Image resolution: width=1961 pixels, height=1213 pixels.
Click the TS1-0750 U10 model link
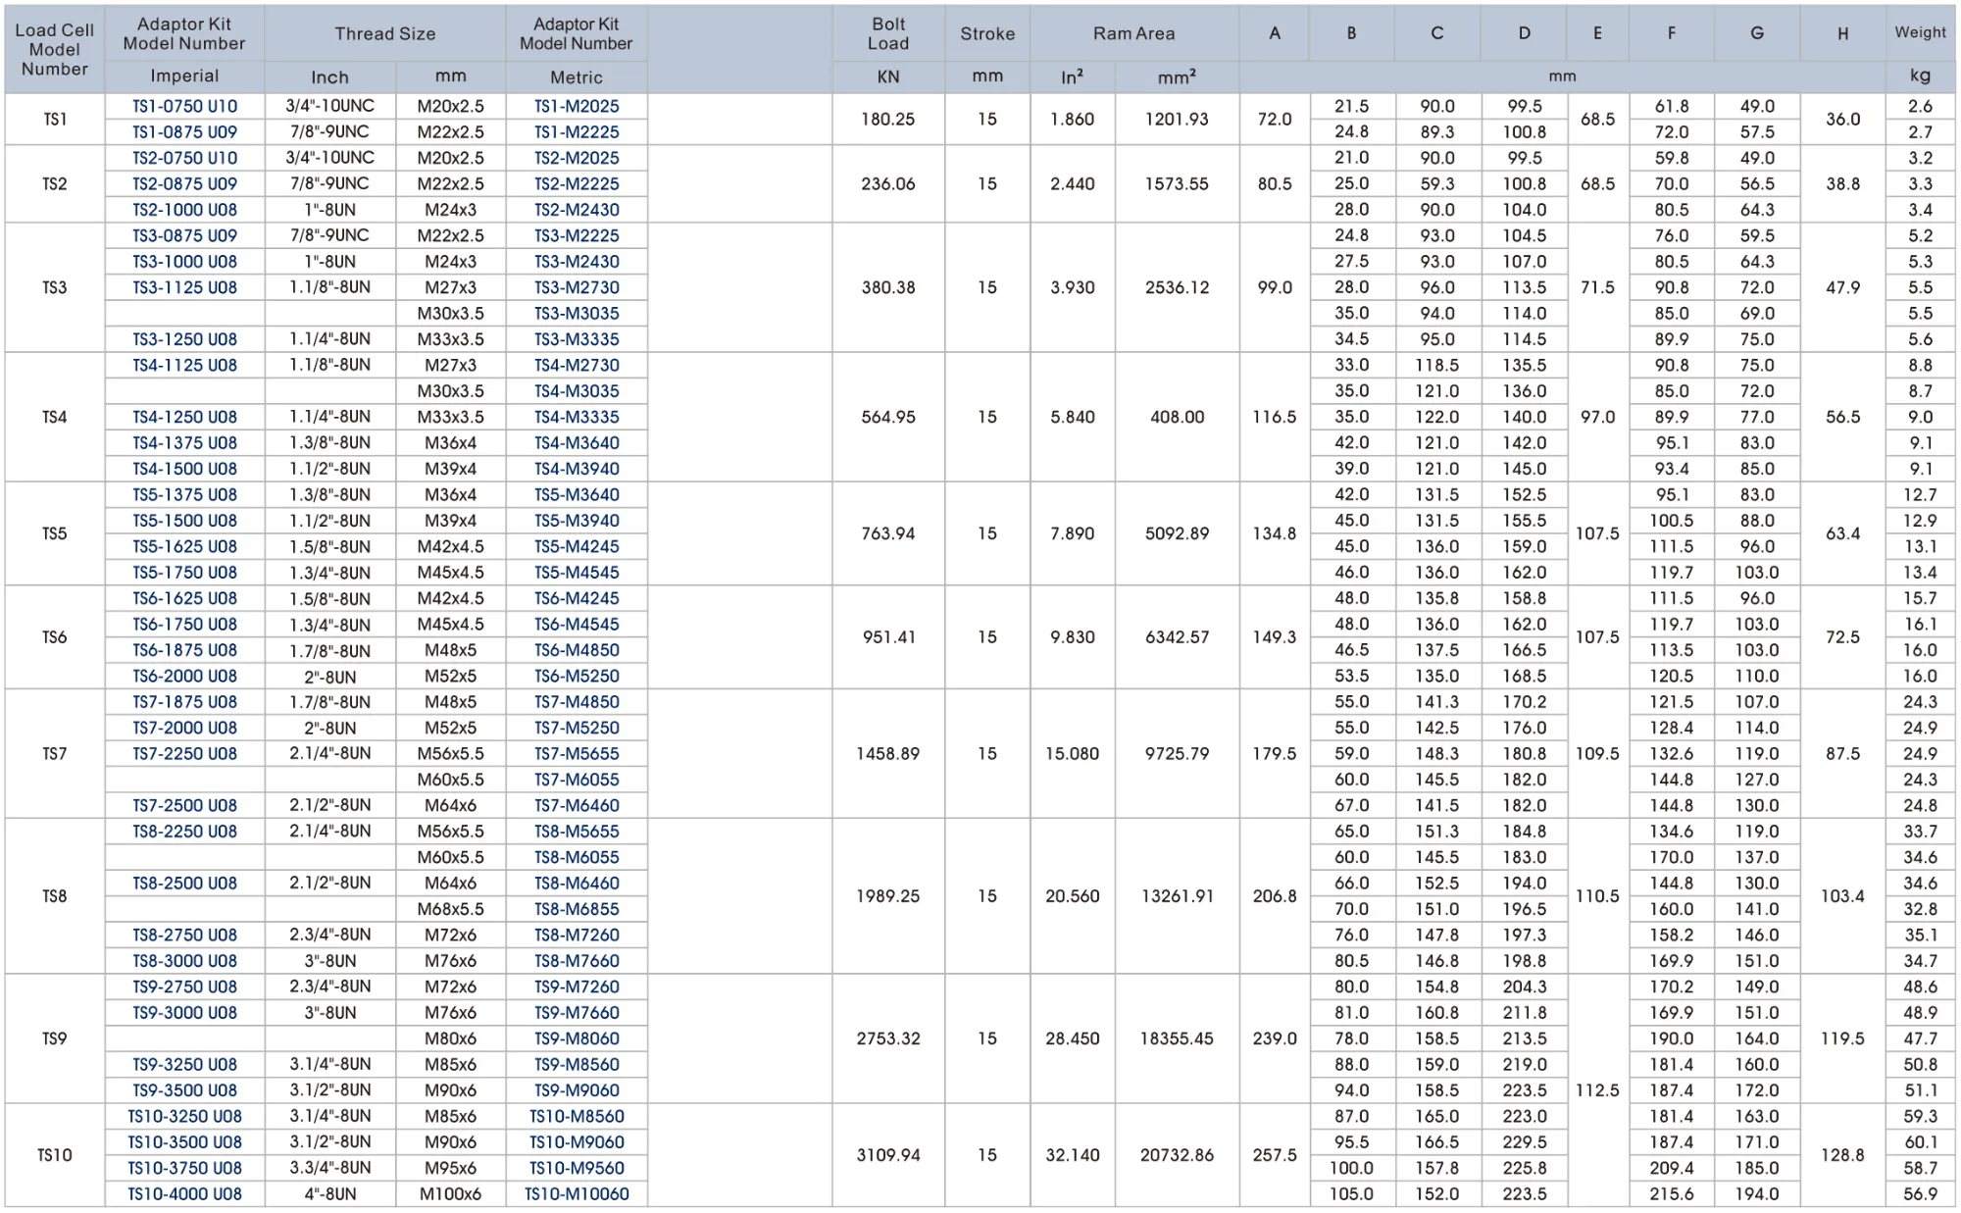(x=184, y=106)
